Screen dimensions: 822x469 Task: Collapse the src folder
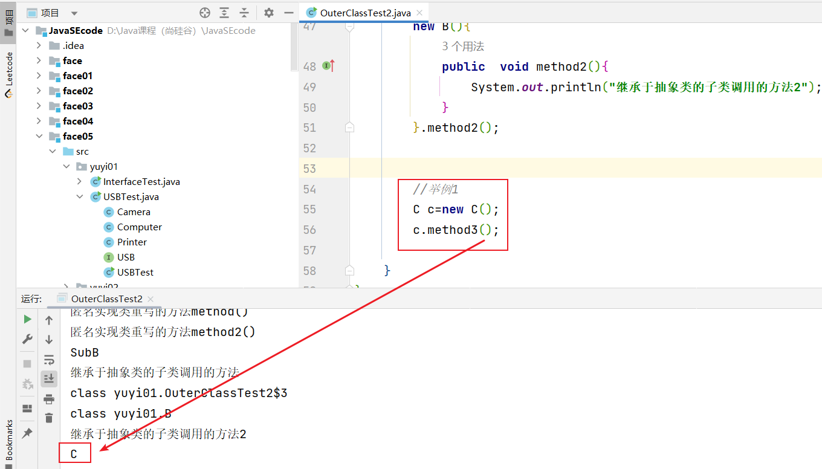53,151
